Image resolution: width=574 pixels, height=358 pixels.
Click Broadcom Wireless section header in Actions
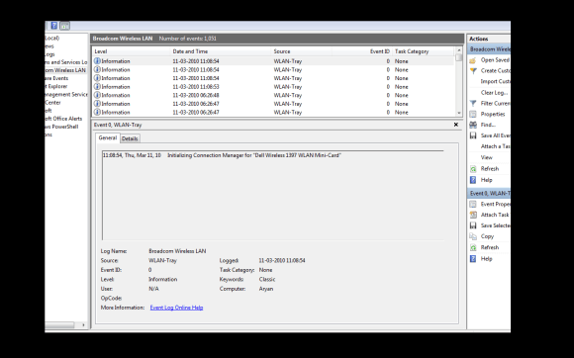pos(489,49)
